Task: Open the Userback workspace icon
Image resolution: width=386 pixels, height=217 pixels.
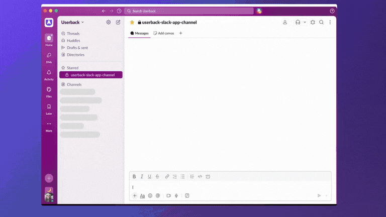Action: click(49, 23)
